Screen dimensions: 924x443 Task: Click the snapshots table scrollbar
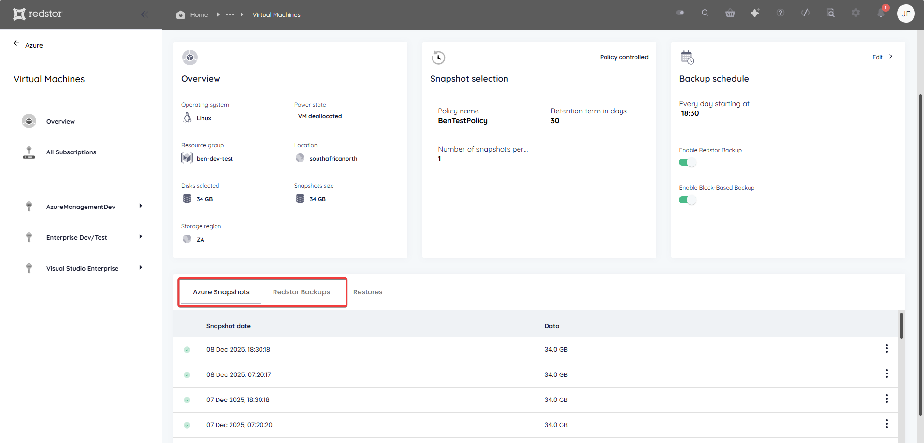pos(901,326)
